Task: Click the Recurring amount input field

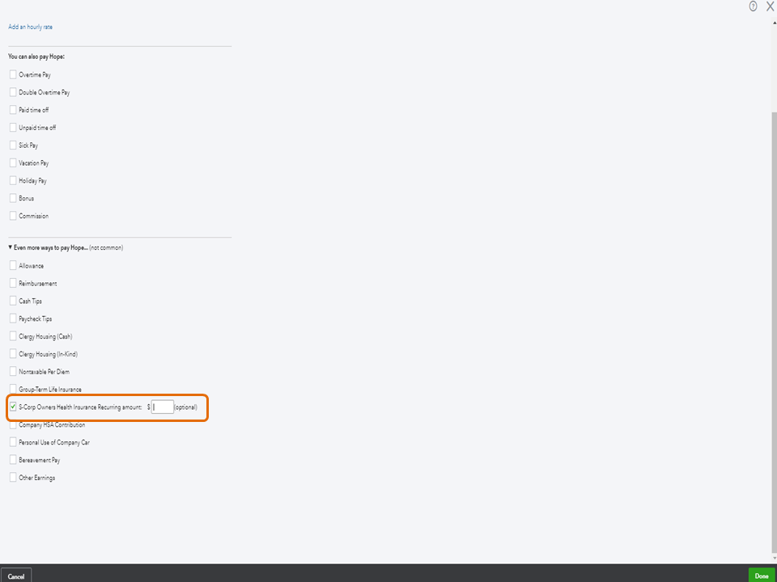Action: pyautogui.click(x=163, y=407)
